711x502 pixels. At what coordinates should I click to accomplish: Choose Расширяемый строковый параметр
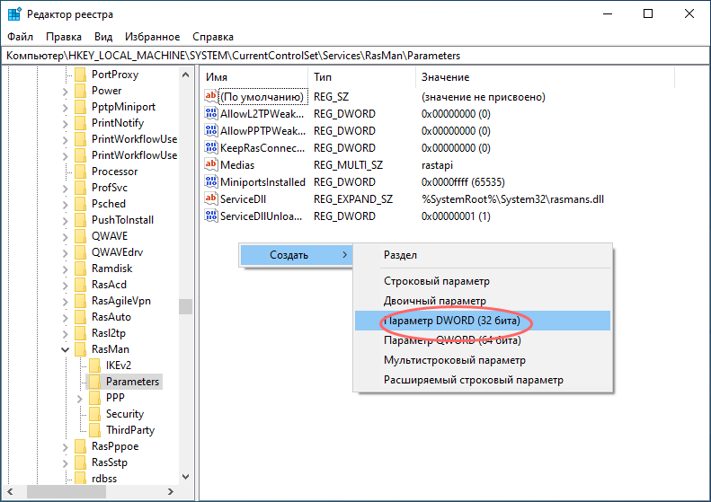coord(483,380)
